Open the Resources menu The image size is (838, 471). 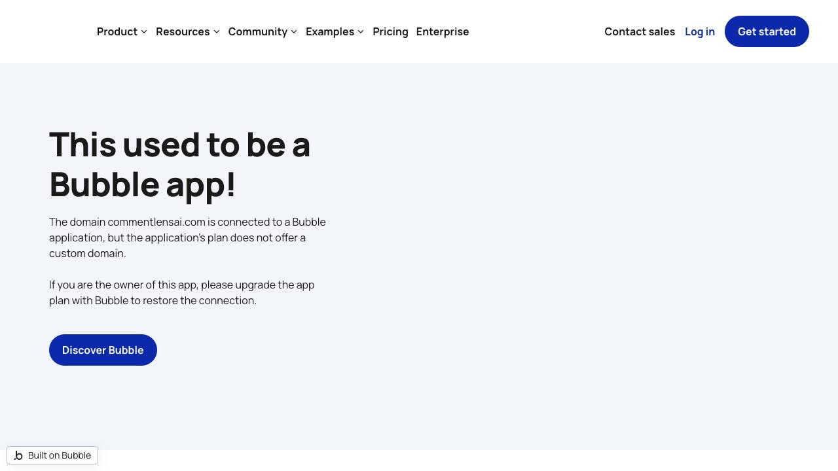click(188, 31)
